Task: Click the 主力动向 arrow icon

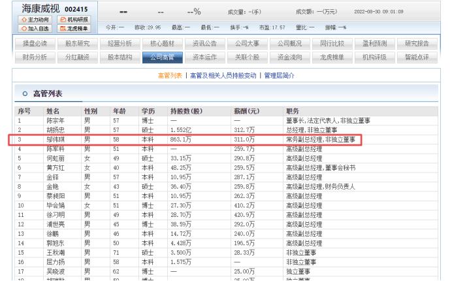Action: 24,20
